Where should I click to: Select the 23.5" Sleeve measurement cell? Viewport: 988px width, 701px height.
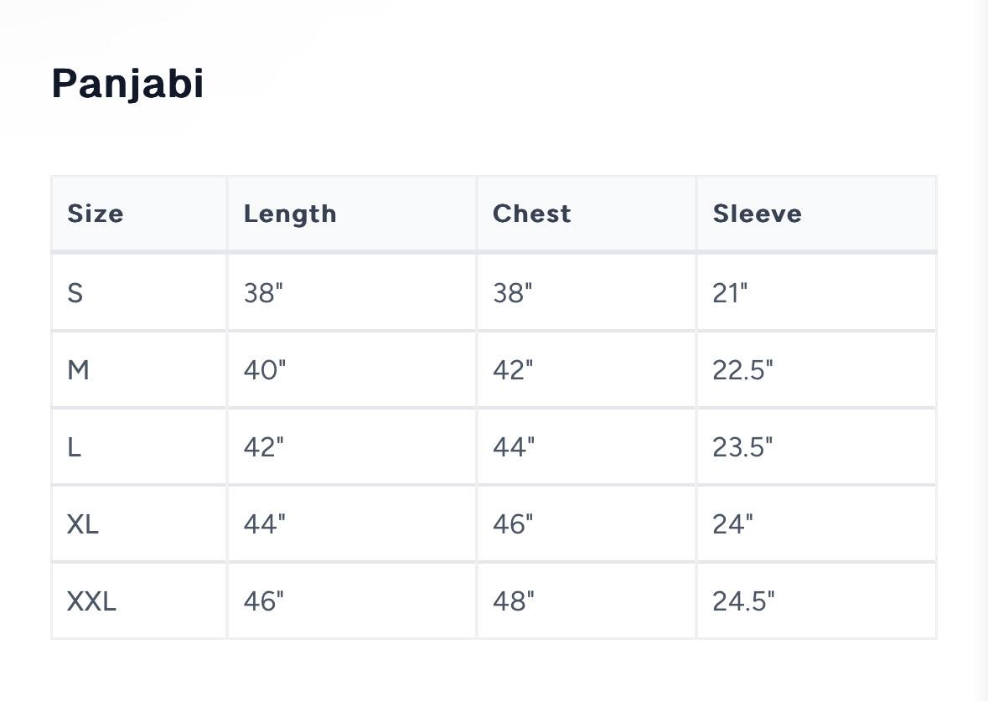[742, 447]
